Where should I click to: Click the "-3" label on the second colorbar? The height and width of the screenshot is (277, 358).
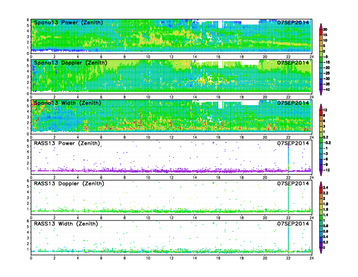(x=325, y=153)
